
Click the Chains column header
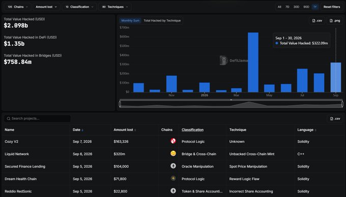click(167, 130)
